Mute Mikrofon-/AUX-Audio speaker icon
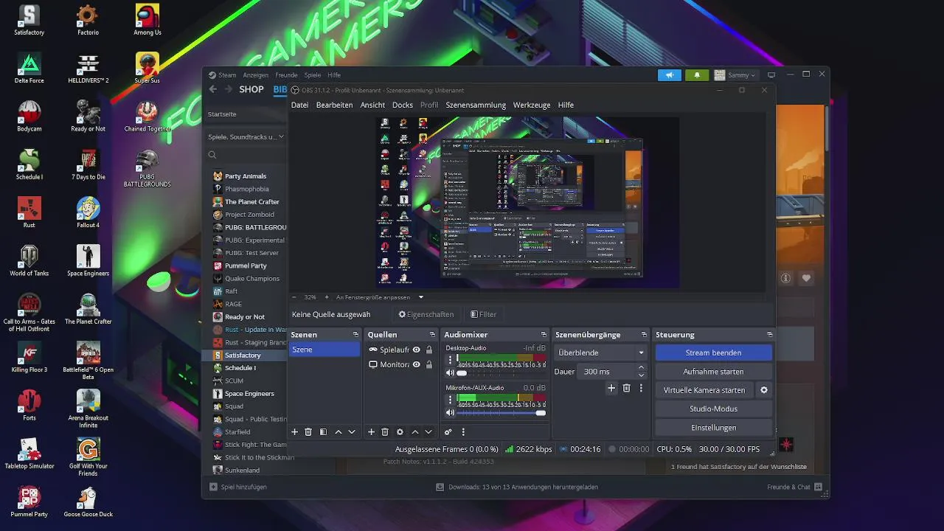The width and height of the screenshot is (944, 531). point(450,413)
